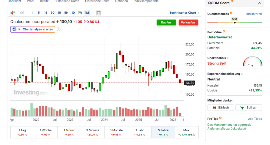Open the Technischer Chart link
Image resolution: width=270 pixels, height=145 pixels.
[x=184, y=13]
